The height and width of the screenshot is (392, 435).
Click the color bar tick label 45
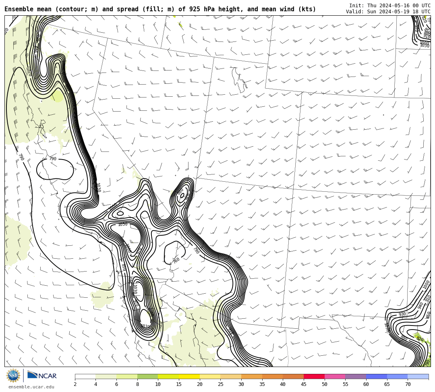click(x=304, y=384)
